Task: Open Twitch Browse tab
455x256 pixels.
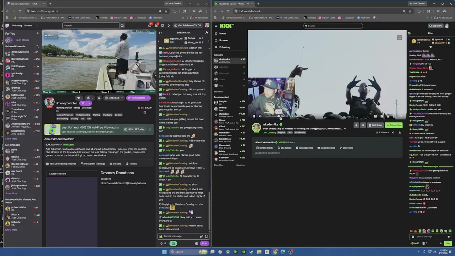Action: [28, 26]
